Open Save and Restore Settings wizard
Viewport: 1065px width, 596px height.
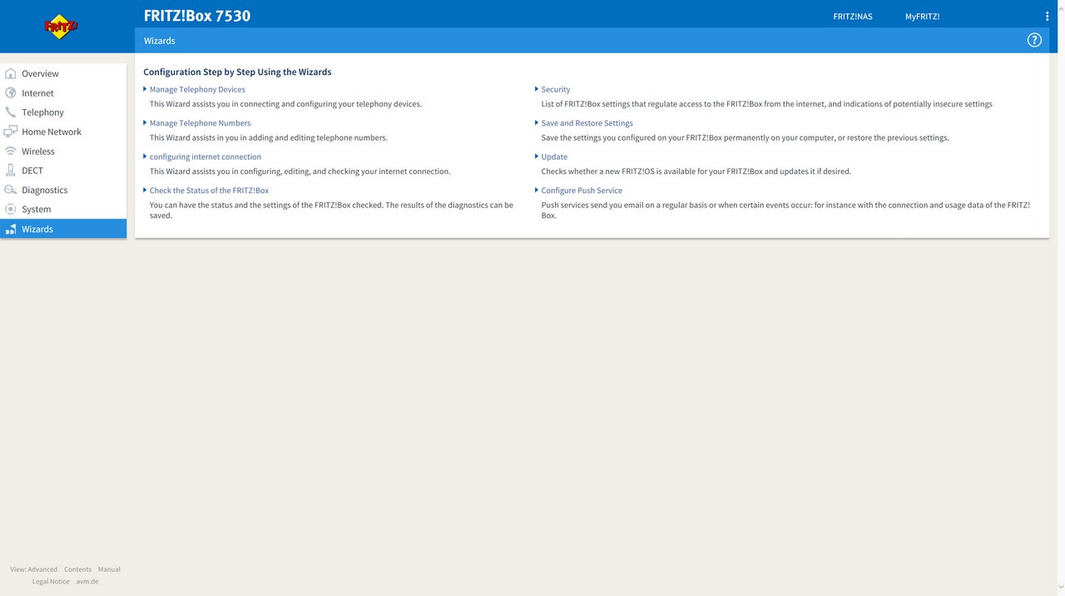[x=587, y=123]
